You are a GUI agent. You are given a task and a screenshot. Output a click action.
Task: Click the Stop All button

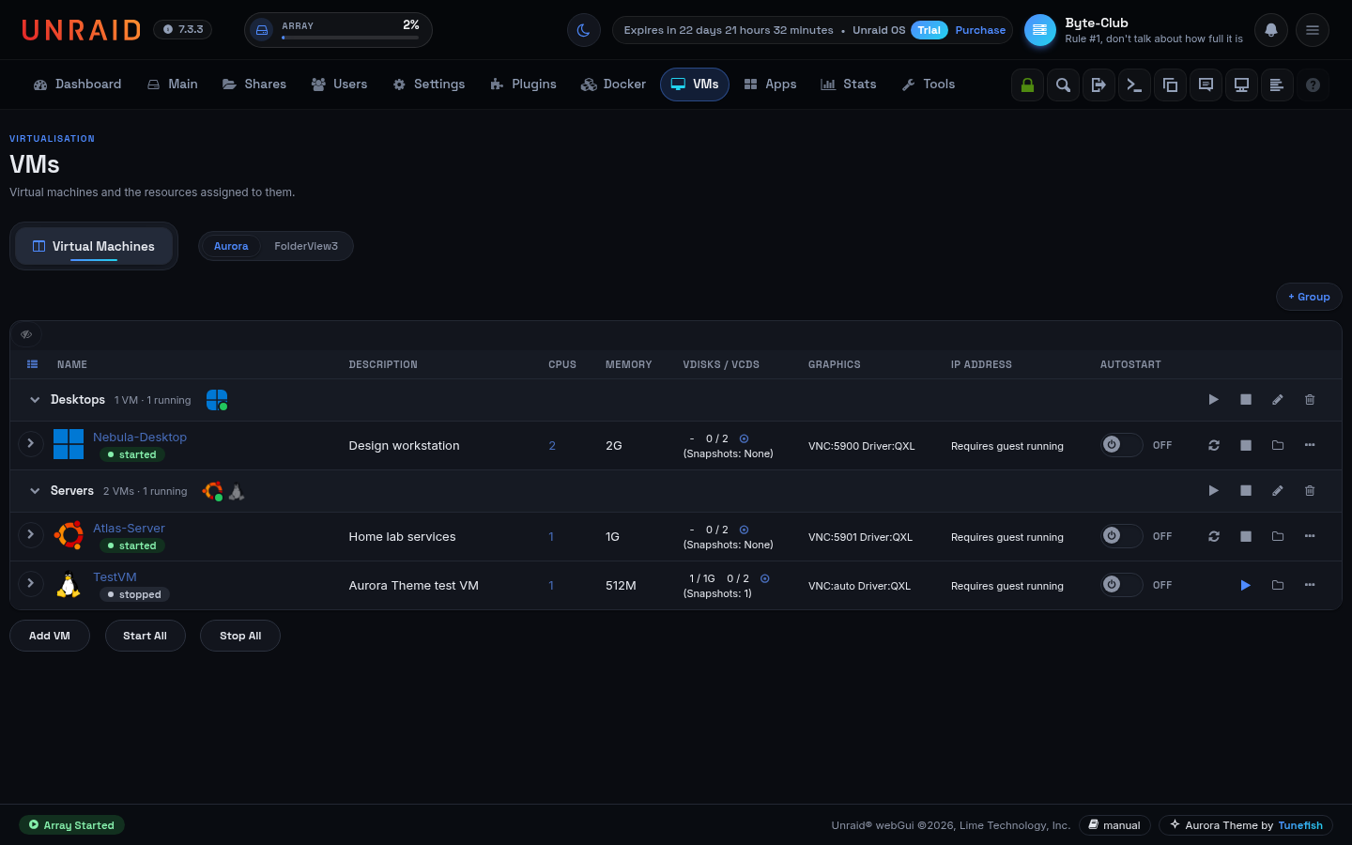tap(240, 636)
